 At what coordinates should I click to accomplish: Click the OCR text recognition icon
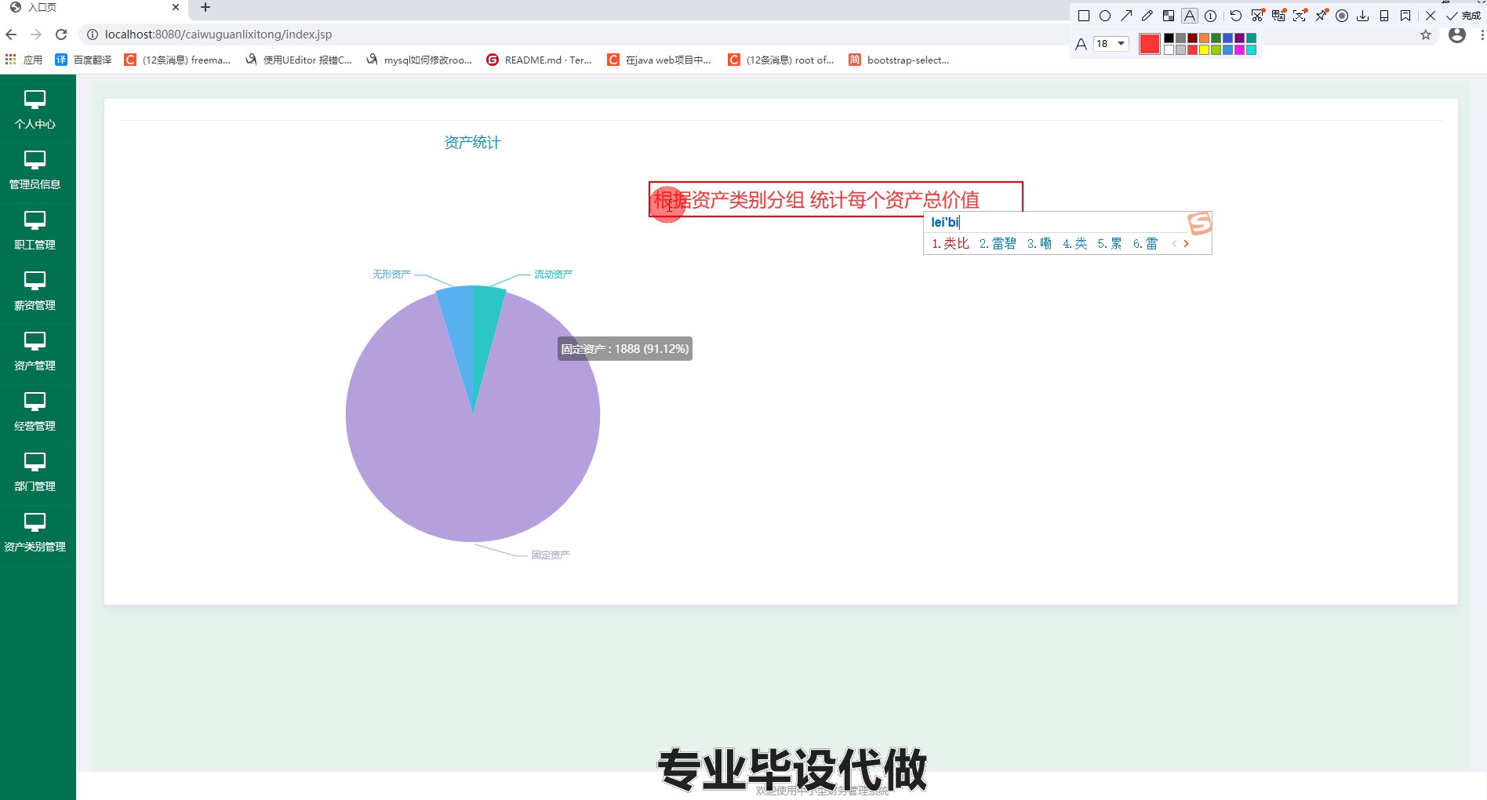[1300, 16]
